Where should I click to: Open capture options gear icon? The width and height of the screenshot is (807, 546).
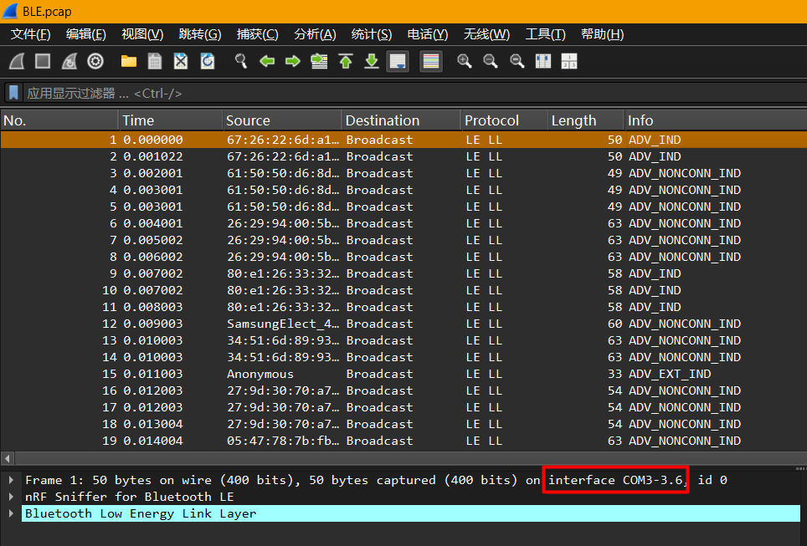(x=95, y=62)
